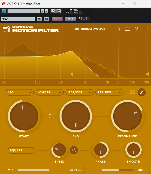Image resolution: width=151 pixels, height=174 pixels.
Task: Click the SPEED knob
Action: (x=60, y=150)
